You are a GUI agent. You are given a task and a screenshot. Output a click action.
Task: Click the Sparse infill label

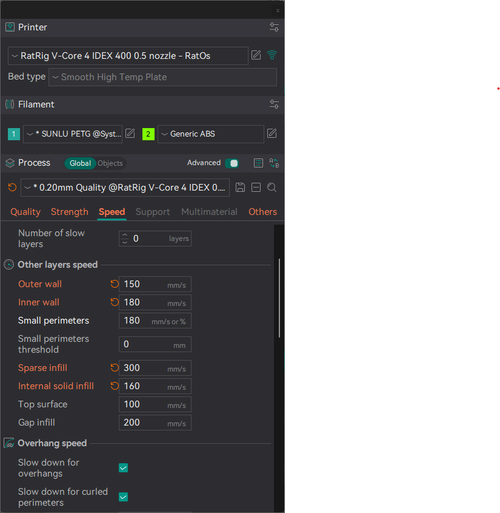coord(42,368)
